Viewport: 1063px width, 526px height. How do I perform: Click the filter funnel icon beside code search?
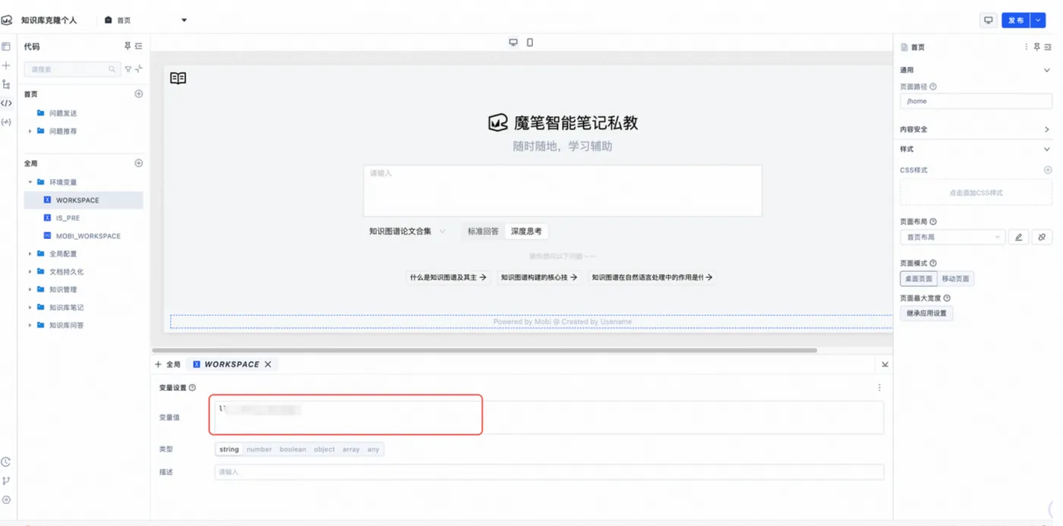(128, 69)
